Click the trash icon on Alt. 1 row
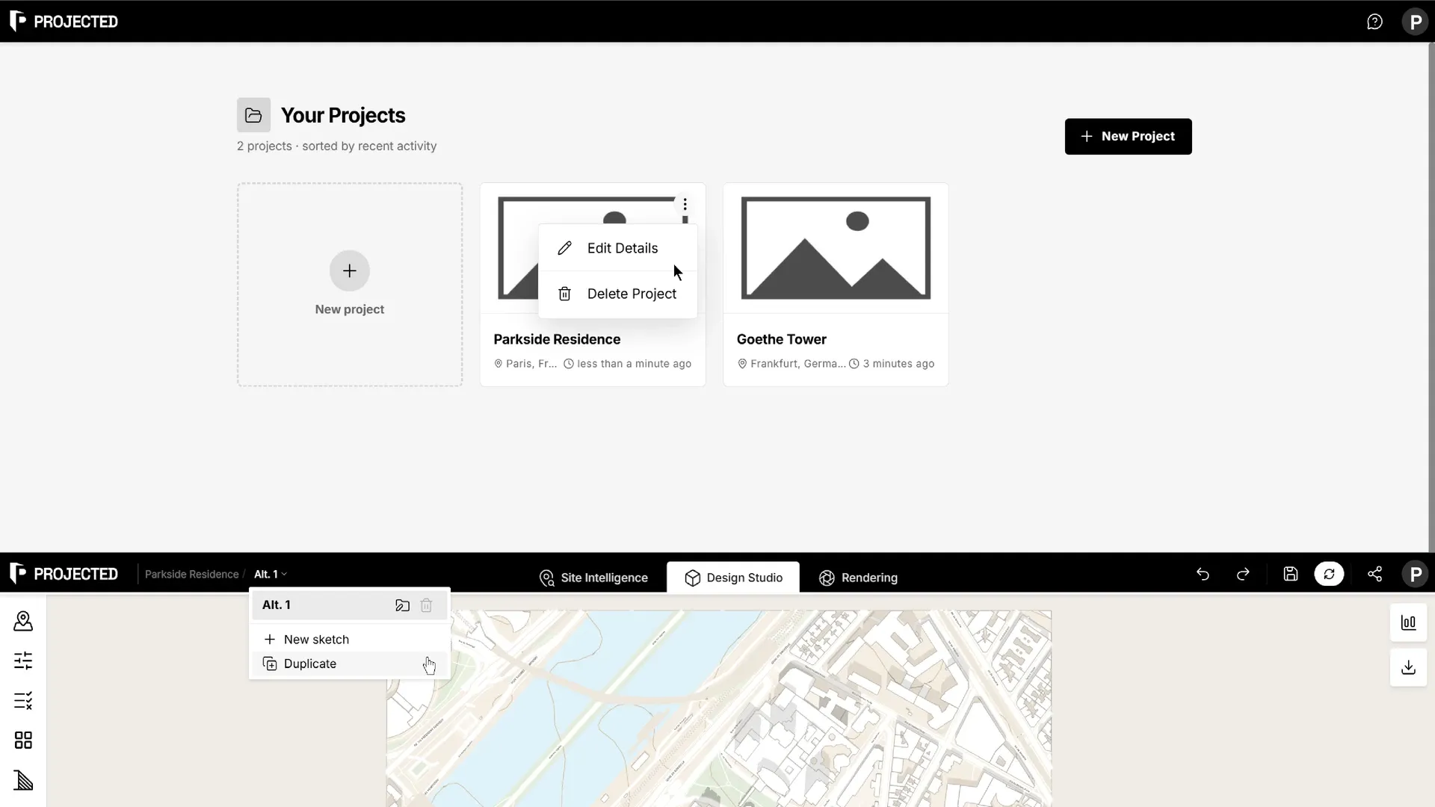Image resolution: width=1435 pixels, height=807 pixels. [x=426, y=605]
